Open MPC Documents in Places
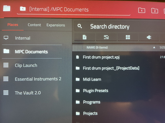 [x=32, y=52]
